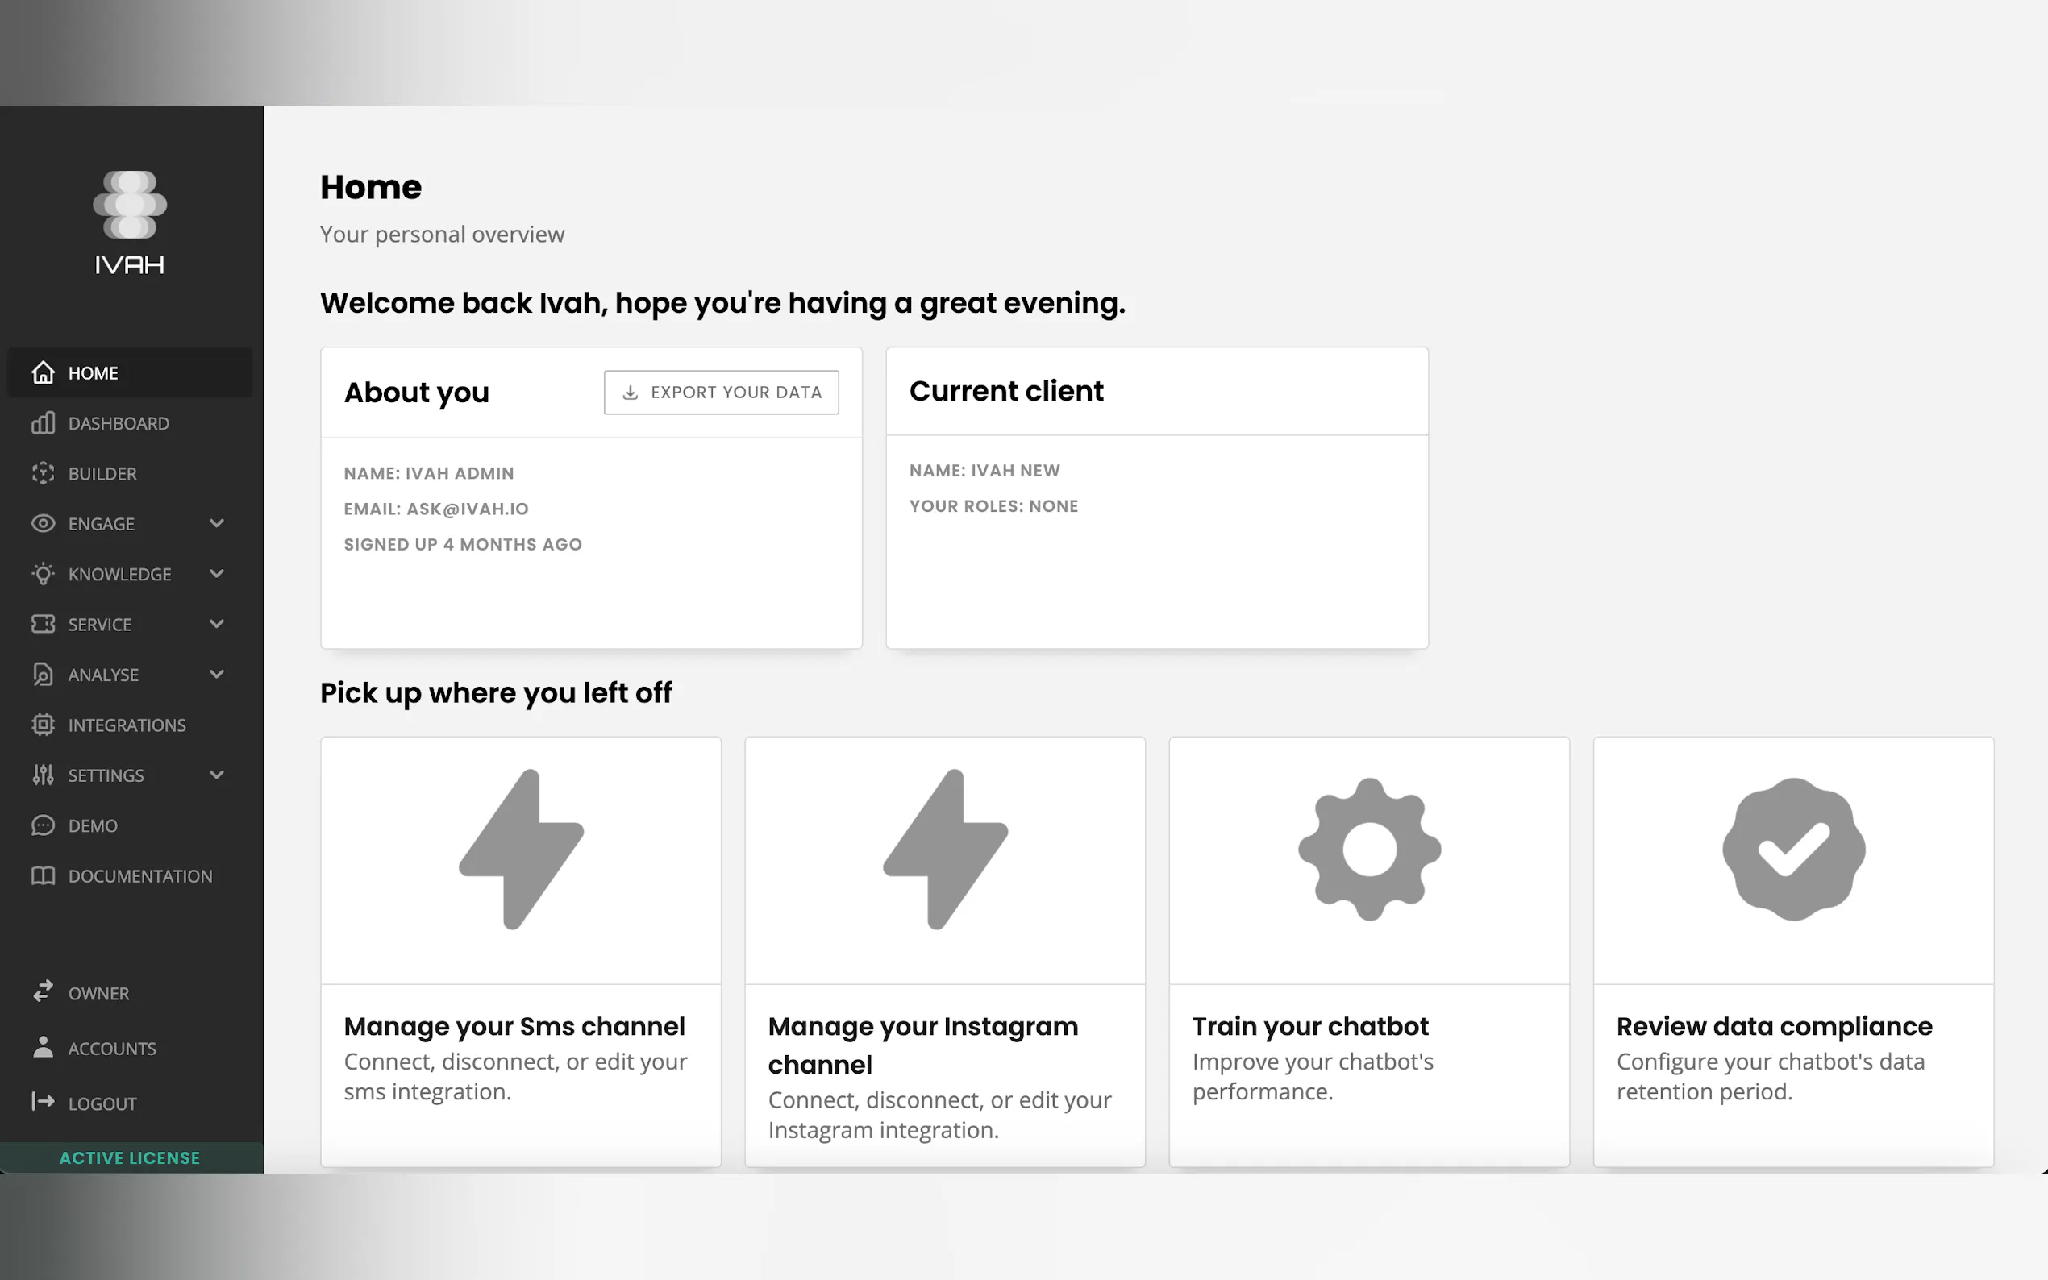Click the Builder icon in sidebar
Image resolution: width=2048 pixels, height=1280 pixels.
44,473
